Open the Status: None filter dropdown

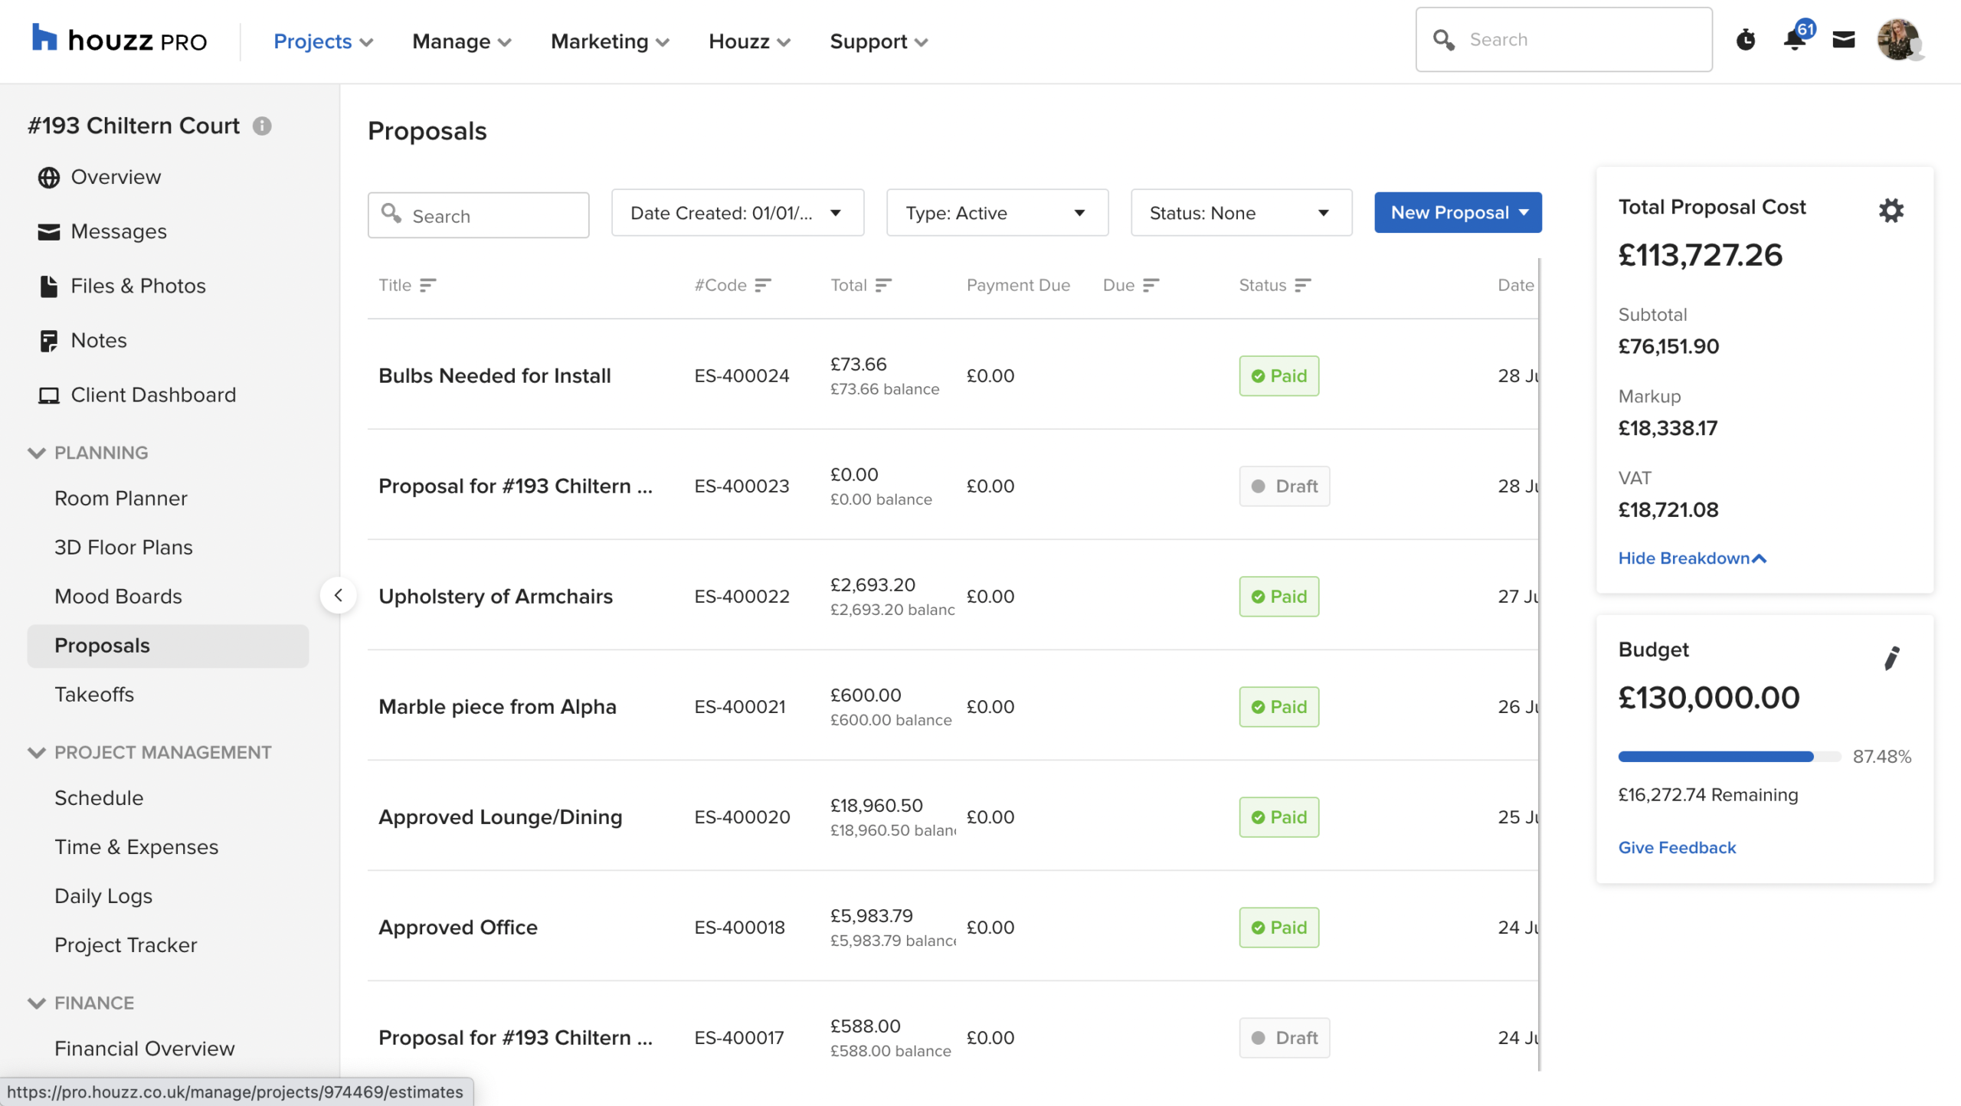tap(1240, 213)
